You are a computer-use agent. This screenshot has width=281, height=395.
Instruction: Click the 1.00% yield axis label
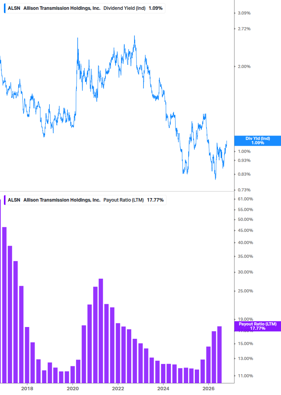coord(244,151)
